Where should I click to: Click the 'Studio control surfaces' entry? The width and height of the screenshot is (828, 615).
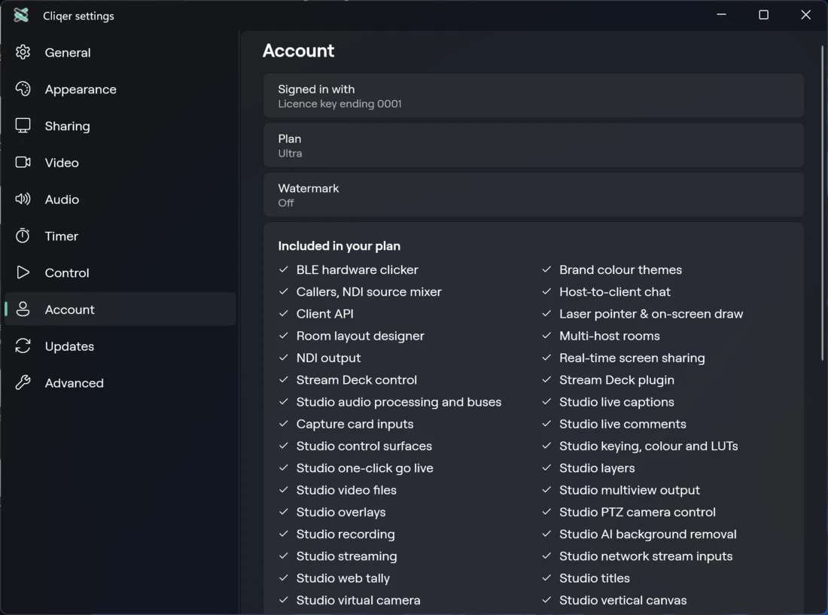pos(364,446)
